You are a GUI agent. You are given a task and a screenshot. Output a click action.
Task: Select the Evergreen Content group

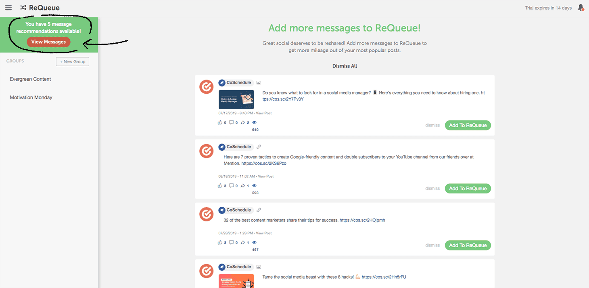pyautogui.click(x=30, y=79)
